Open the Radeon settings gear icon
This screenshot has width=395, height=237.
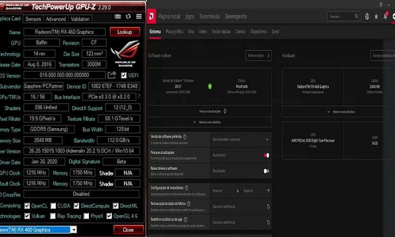[394, 17]
